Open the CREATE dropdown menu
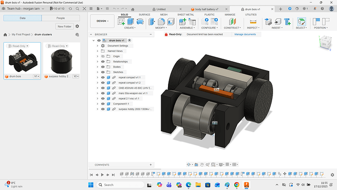Screen dimensions: 337x190 pyautogui.click(x=130, y=28)
